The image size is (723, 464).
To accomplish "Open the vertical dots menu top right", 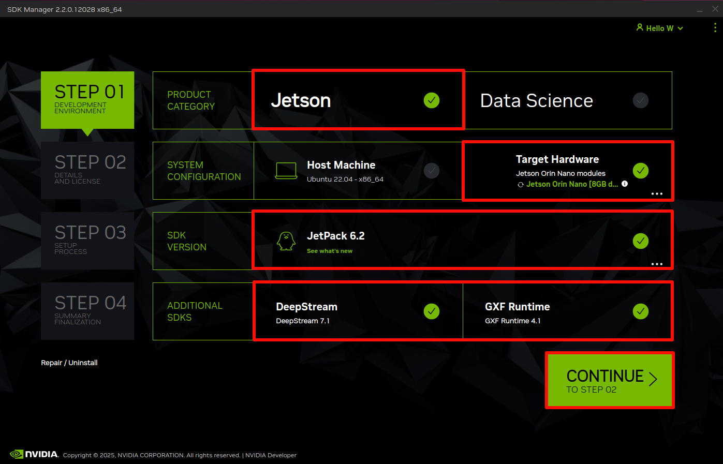I will pyautogui.click(x=715, y=28).
